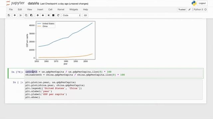Click into the plt.plot code cell
Viewport: 213px width, 119px height.
point(113,90)
